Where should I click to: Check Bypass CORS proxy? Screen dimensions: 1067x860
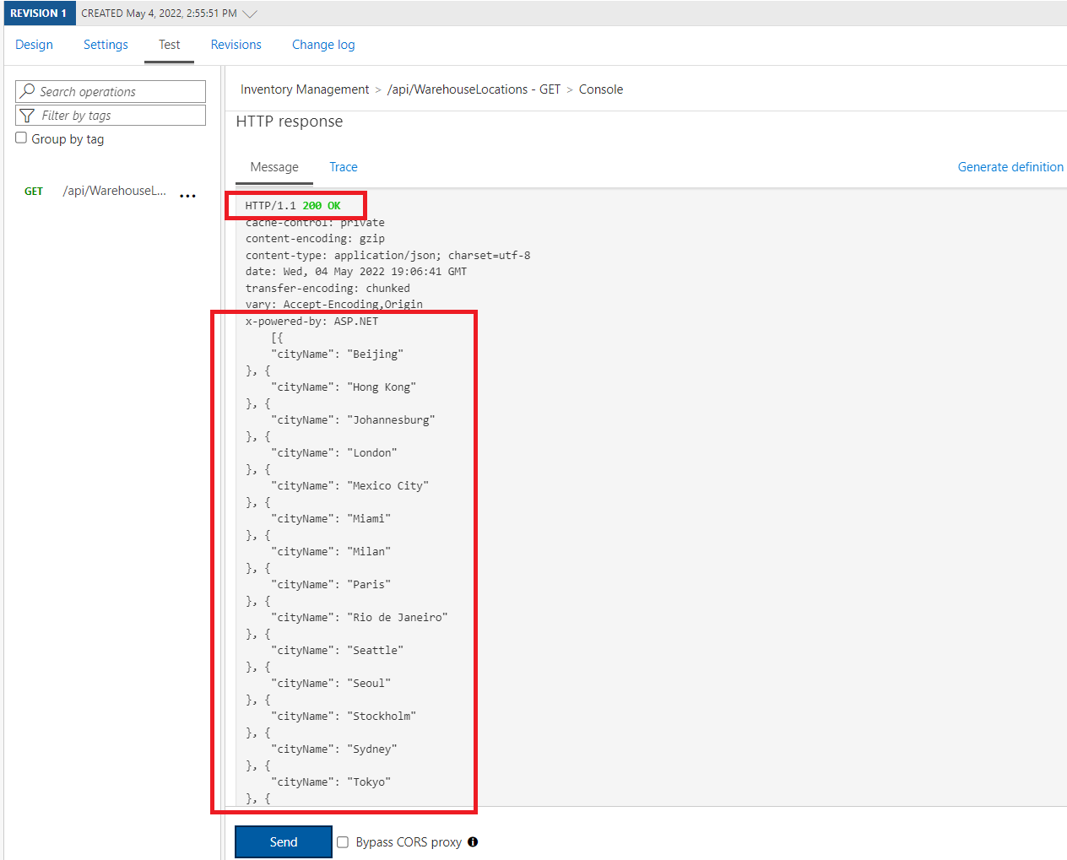[x=342, y=842]
